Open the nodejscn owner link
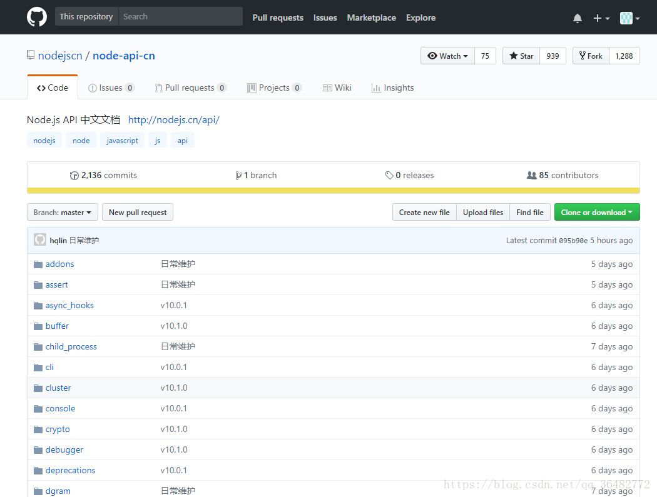 (60, 55)
